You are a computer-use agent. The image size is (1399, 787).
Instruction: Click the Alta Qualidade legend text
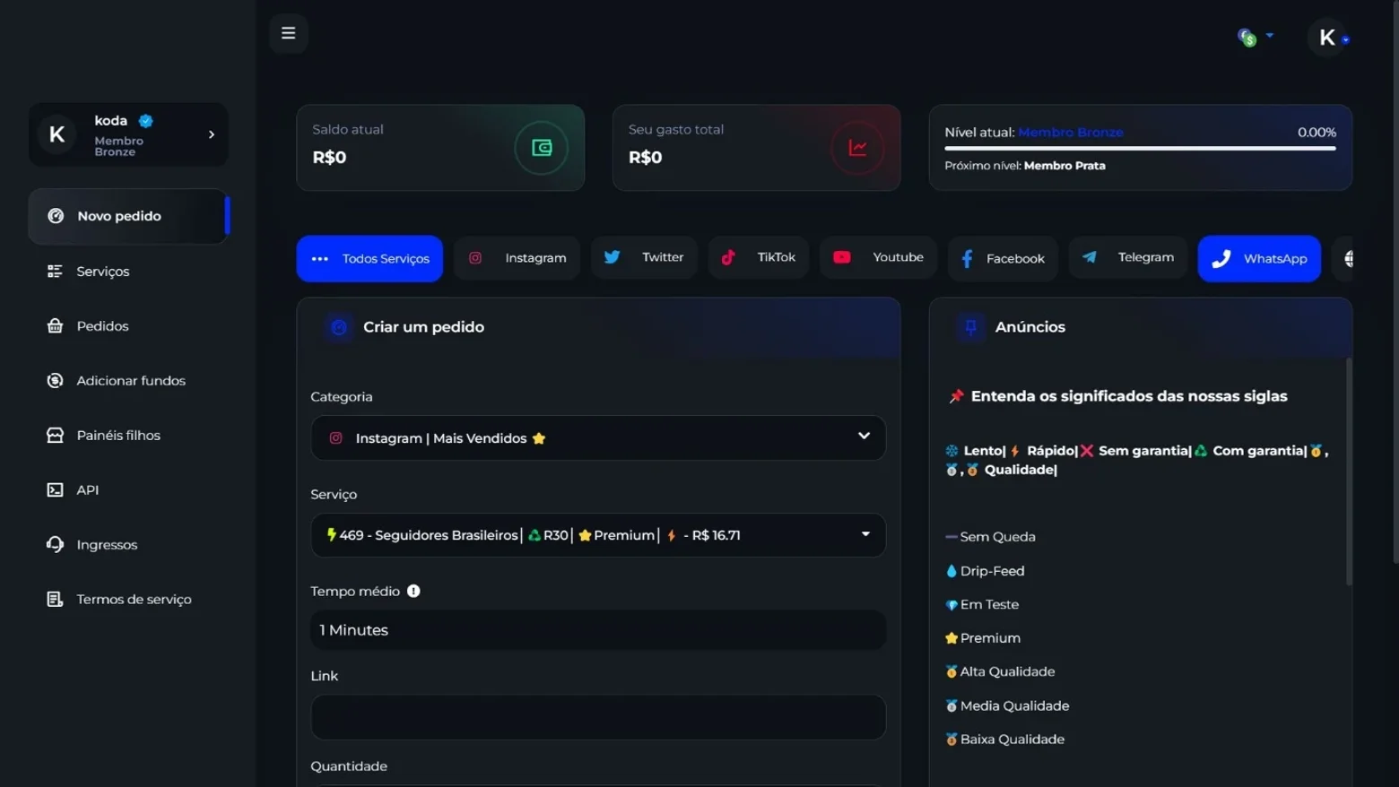pos(1007,671)
